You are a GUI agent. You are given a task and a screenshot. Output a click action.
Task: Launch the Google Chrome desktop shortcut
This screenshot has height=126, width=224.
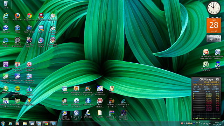coord(29,17)
